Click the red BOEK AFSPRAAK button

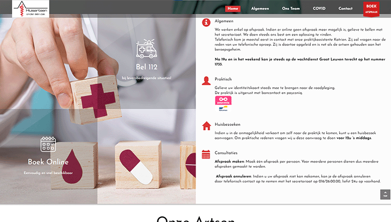(x=371, y=9)
